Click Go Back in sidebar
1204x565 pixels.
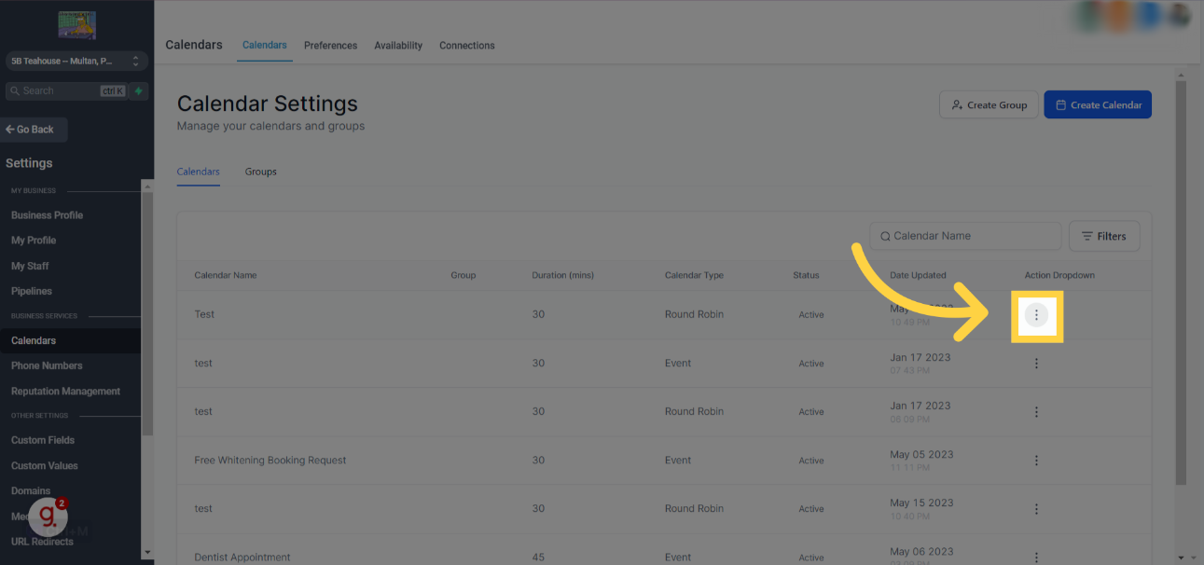tap(35, 130)
